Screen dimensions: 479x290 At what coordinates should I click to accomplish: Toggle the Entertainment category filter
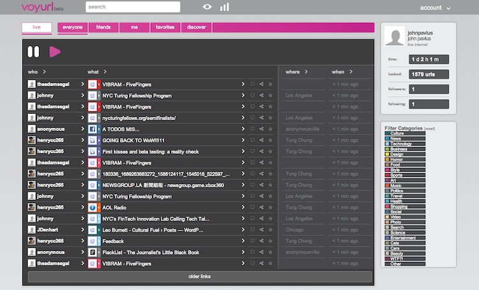(405, 238)
